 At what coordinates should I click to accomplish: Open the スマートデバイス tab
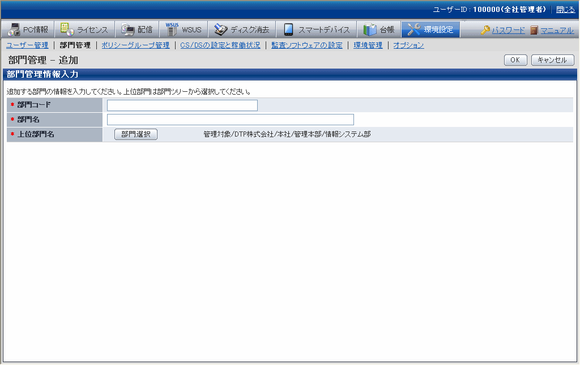tap(316, 29)
